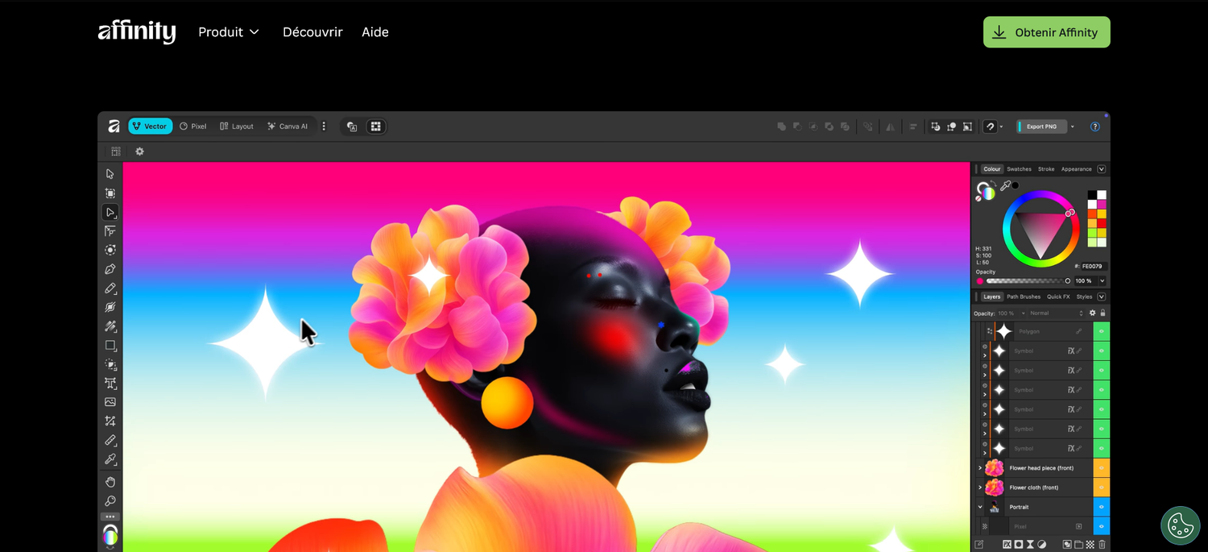Select the Zoom tool
The width and height of the screenshot is (1208, 552).
pyautogui.click(x=110, y=501)
